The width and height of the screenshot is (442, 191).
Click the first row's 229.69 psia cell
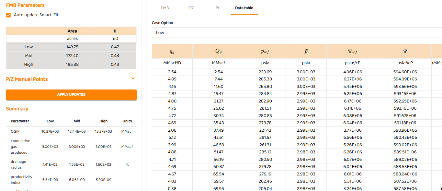tap(265, 72)
